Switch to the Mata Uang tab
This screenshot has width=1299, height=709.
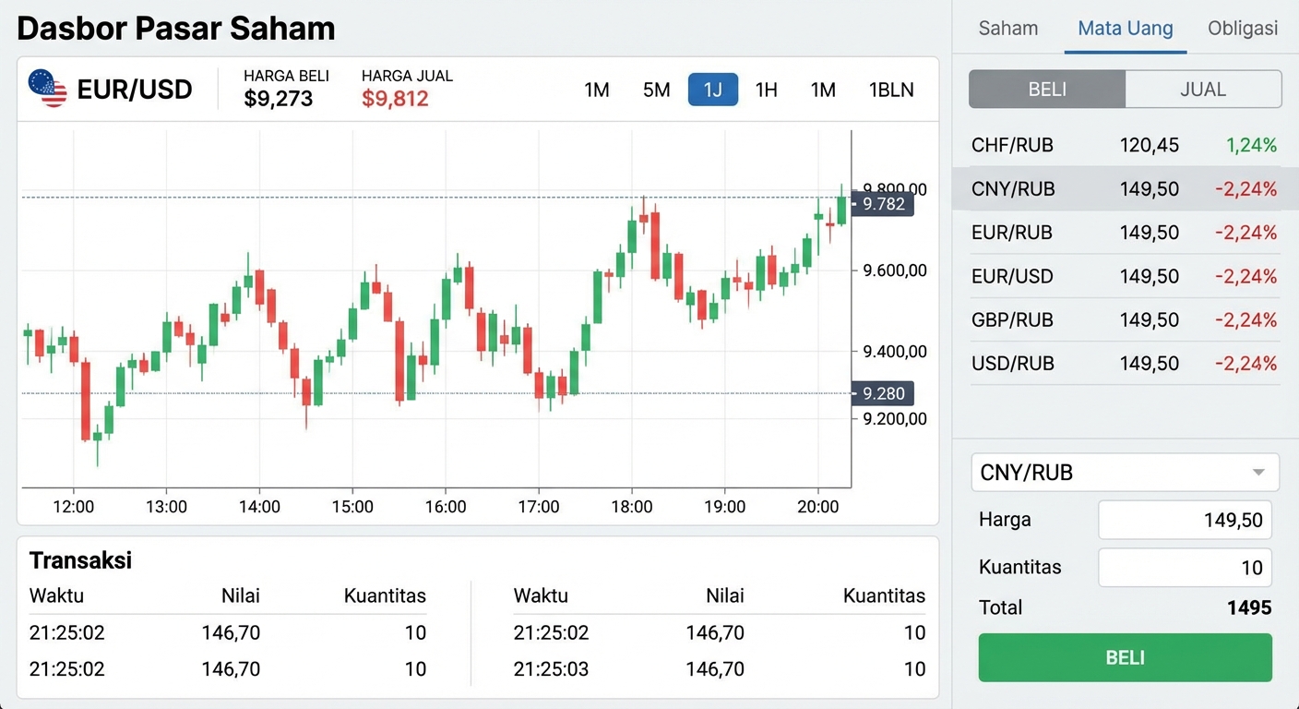[1126, 28]
